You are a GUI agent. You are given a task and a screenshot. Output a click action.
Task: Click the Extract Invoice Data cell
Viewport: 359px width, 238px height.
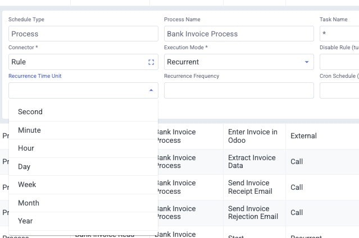(x=255, y=162)
